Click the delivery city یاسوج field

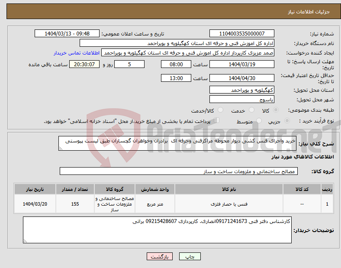(x=242, y=99)
